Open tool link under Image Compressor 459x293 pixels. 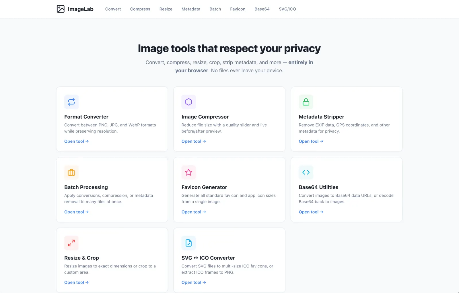[x=194, y=141]
